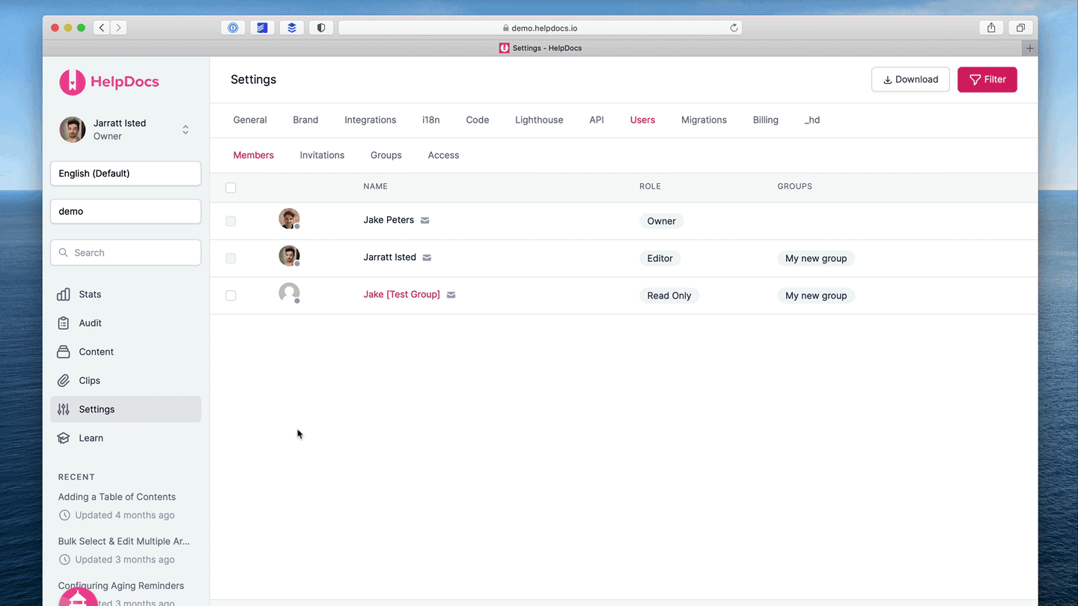Switch to Invitations sub-tab

tap(322, 155)
